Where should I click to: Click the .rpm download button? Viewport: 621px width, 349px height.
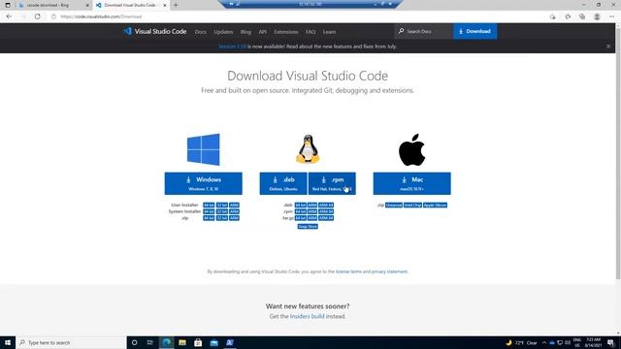(332, 183)
